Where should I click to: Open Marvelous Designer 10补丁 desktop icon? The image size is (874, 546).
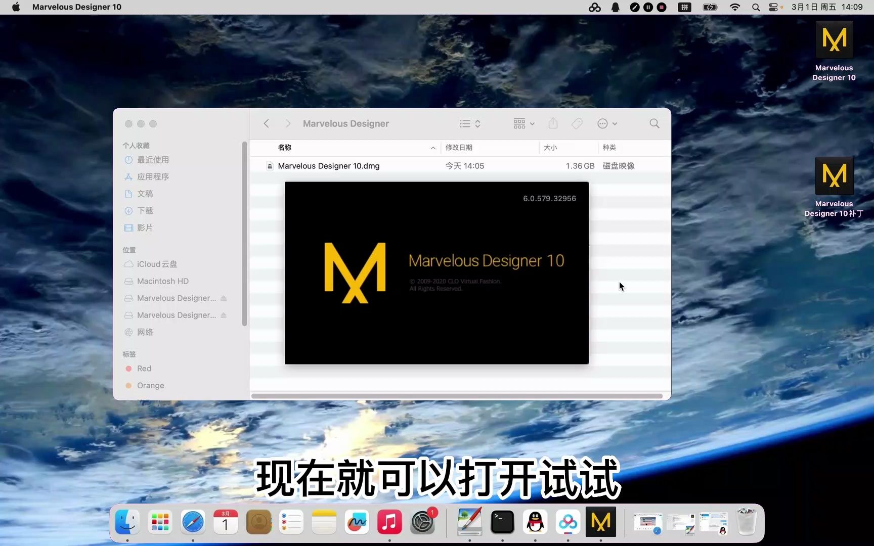click(x=834, y=187)
